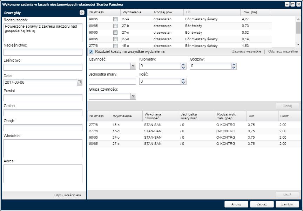Focus the Adres text area

coord(43,174)
